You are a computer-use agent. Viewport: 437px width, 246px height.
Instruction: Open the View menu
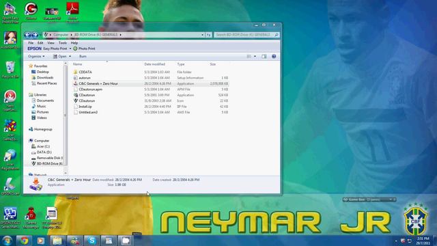pyautogui.click(x=51, y=43)
